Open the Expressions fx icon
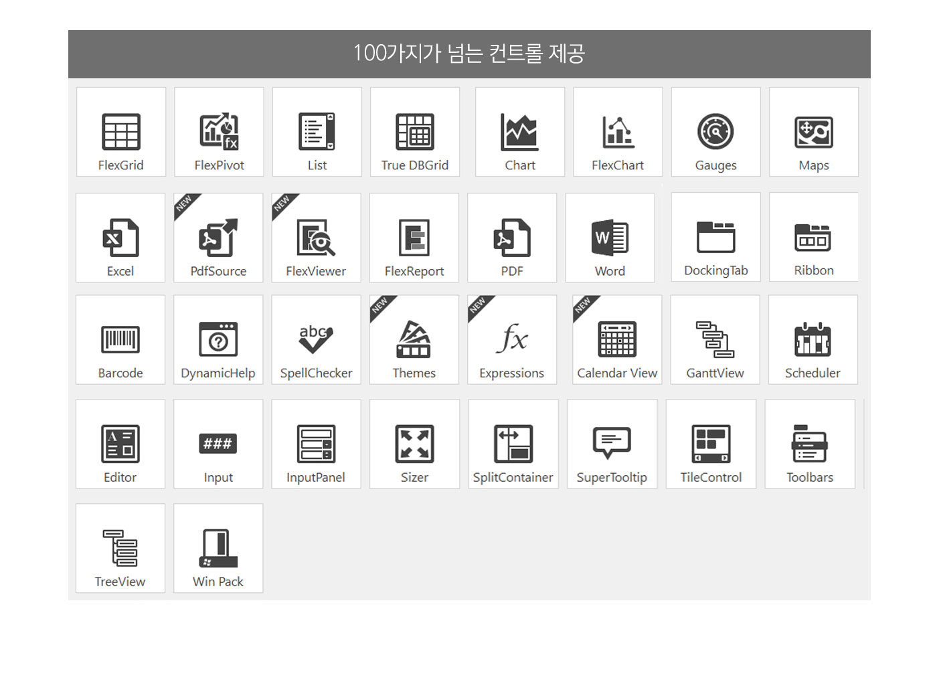The image size is (937, 692). click(512, 338)
